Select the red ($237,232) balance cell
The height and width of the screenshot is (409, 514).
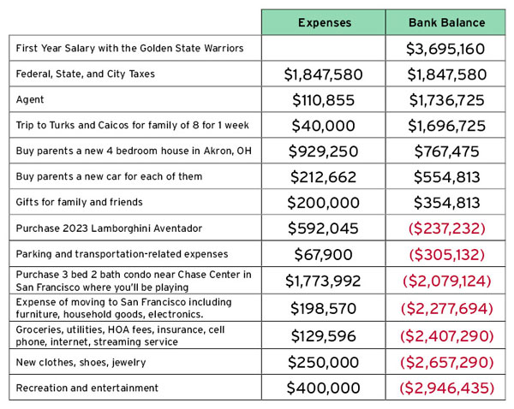click(x=445, y=228)
